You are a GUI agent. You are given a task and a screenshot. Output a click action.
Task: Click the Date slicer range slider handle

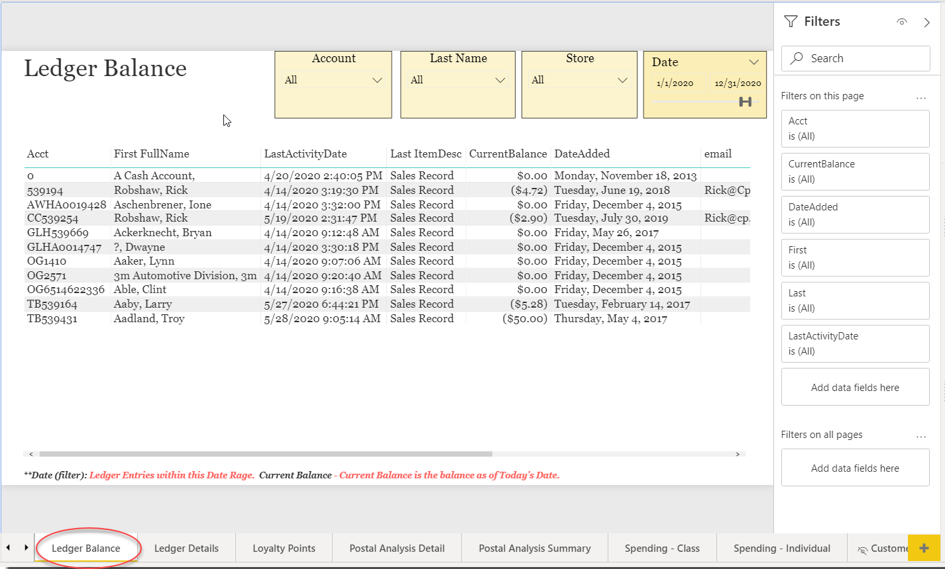[x=746, y=101]
